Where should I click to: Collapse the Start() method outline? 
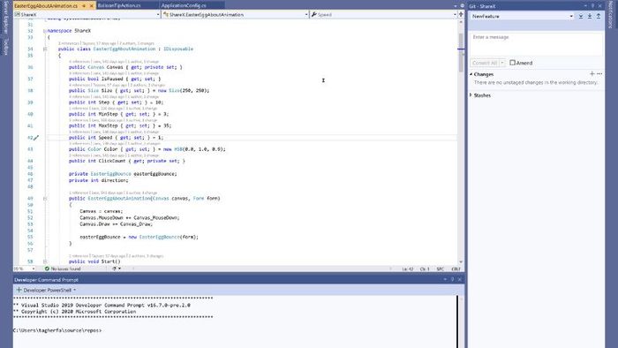[x=45, y=261]
